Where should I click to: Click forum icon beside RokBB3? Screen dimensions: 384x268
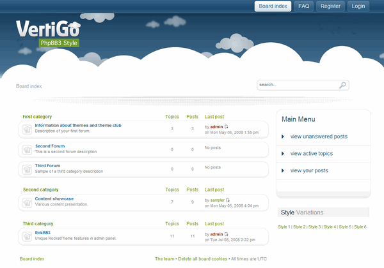pos(27,236)
